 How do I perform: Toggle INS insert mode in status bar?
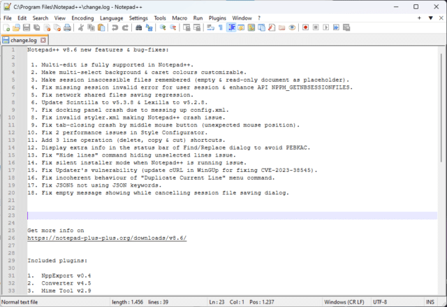pyautogui.click(x=430, y=302)
